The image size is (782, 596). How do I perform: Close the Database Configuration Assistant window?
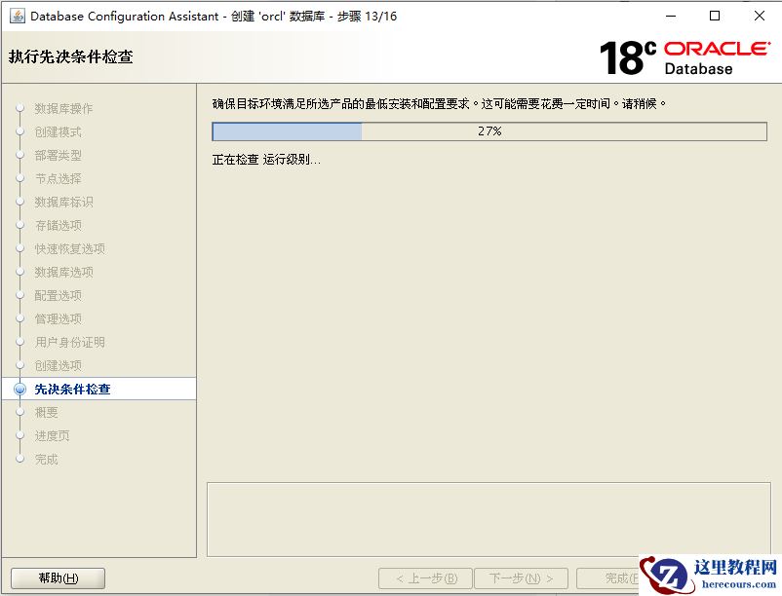click(759, 16)
